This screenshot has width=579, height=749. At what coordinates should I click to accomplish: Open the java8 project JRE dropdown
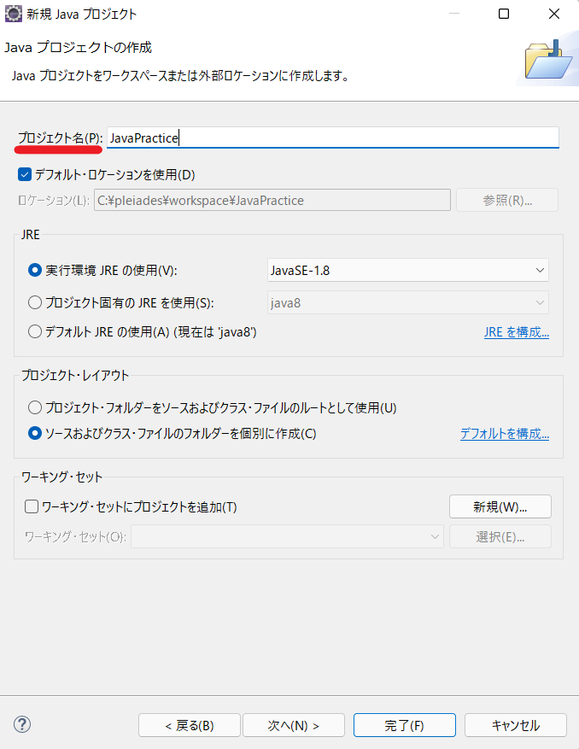(x=408, y=302)
